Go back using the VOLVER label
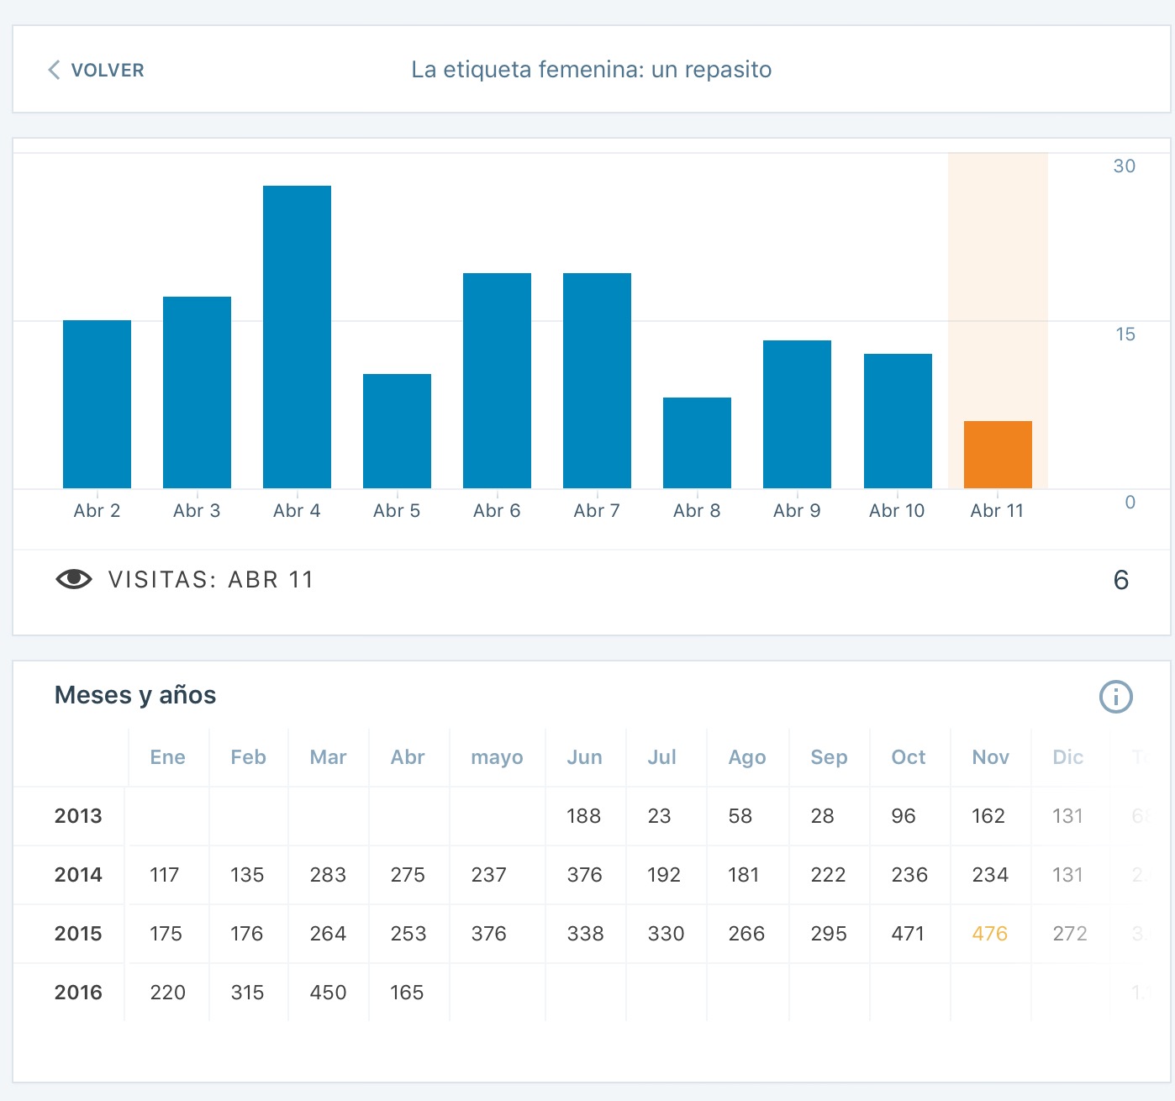1175x1101 pixels. point(108,70)
